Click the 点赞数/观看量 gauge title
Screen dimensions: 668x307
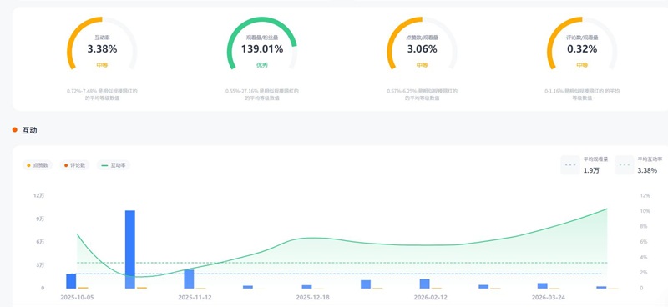(x=423, y=38)
